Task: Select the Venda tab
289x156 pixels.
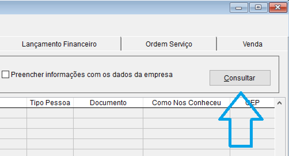Action: pos(252,44)
